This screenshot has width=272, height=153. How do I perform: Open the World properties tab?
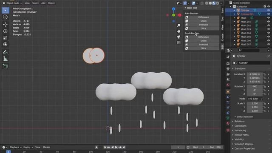[228, 85]
